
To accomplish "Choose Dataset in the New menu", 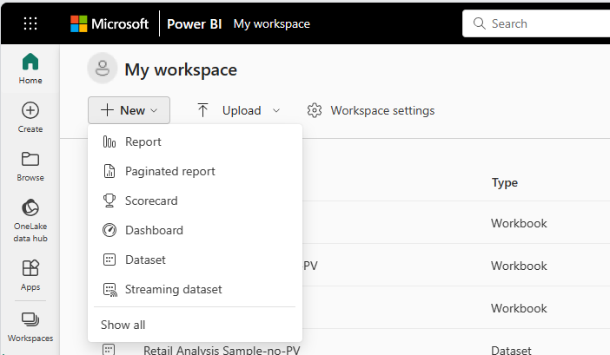I will click(145, 260).
